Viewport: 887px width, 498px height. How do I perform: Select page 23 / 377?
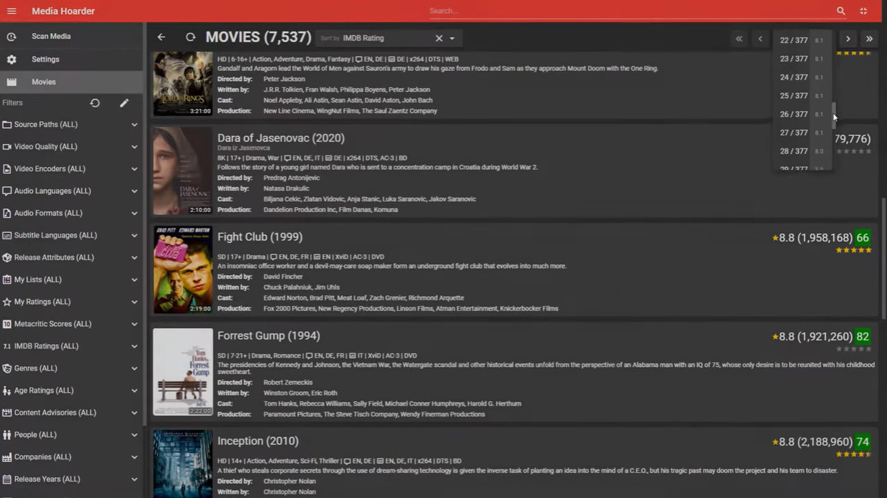coord(802,59)
